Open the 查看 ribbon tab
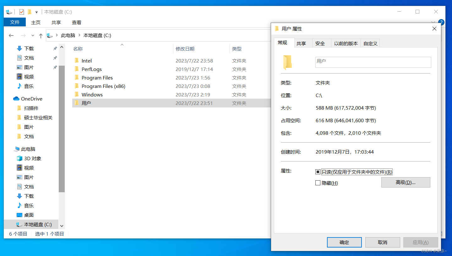The image size is (452, 256). (77, 22)
